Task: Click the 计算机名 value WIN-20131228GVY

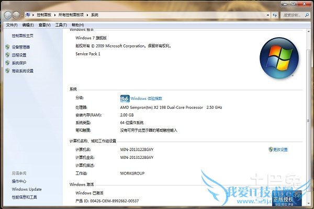Action: click(137, 149)
